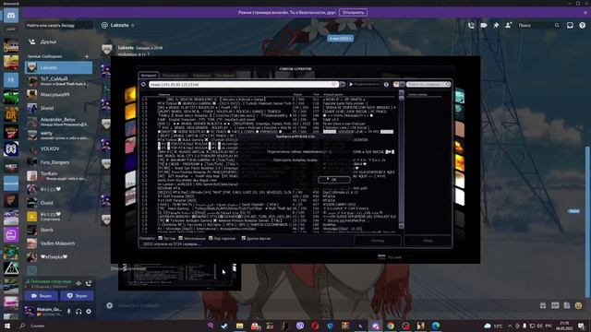The width and height of the screenshot is (591, 332).
Task: Click the Help button in server browser
Action: (378, 241)
